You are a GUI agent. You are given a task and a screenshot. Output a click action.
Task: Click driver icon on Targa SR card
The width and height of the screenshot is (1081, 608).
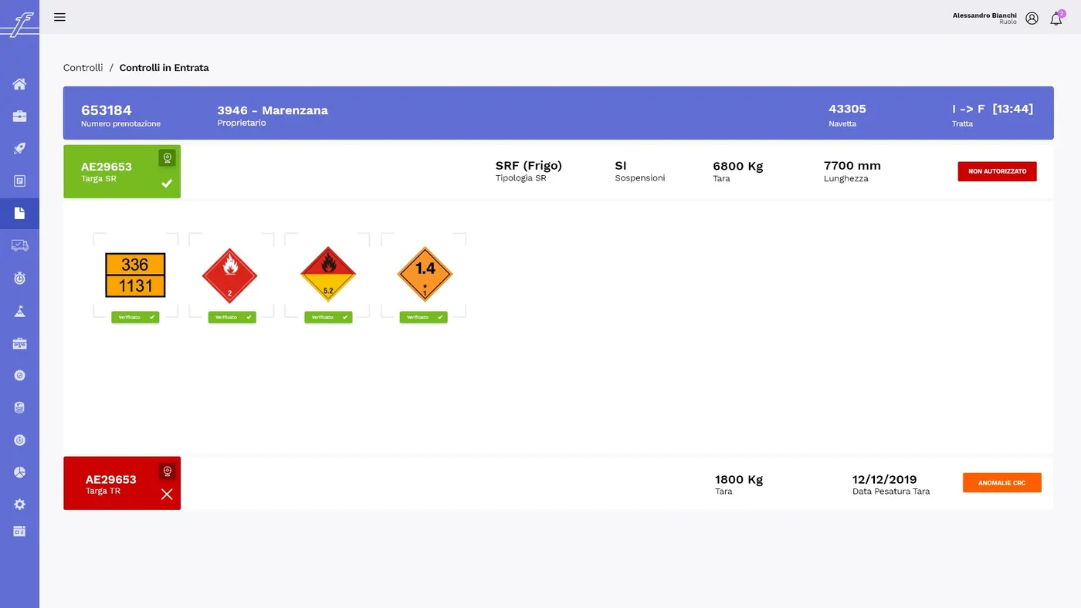pos(167,158)
